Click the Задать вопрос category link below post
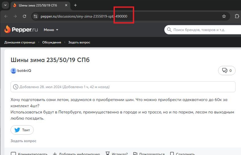The width and height of the screenshot is (241, 155). click(x=23, y=141)
